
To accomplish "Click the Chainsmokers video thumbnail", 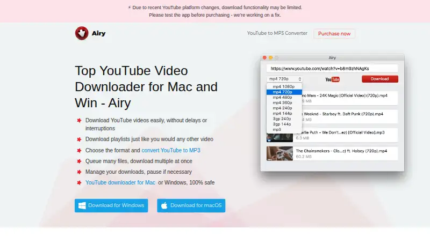I will tap(279, 153).
